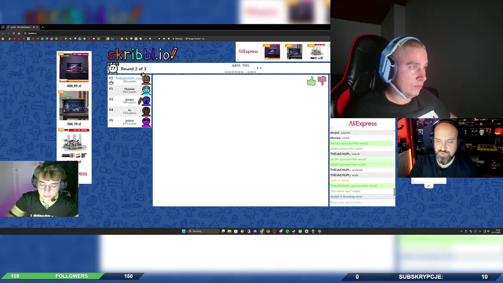Screen dimensions: 503x283
Task: Open the 600,99 zł product ad
Action: point(74,70)
